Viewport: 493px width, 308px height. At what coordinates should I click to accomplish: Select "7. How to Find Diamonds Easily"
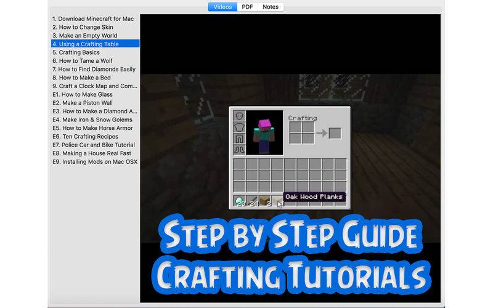coord(95,69)
